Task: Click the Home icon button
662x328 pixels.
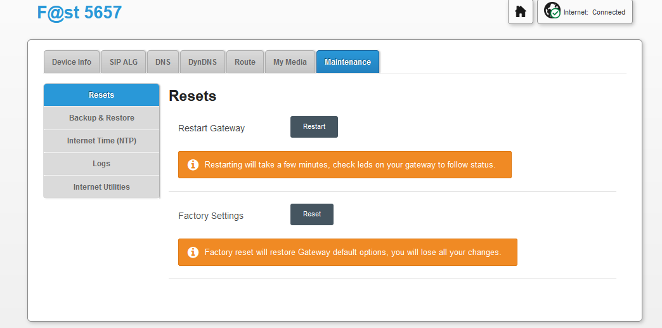Action: 520,12
